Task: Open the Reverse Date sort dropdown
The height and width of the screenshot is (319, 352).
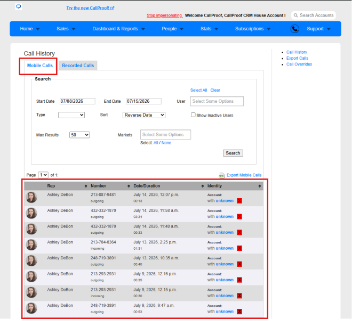Action: click(x=144, y=115)
